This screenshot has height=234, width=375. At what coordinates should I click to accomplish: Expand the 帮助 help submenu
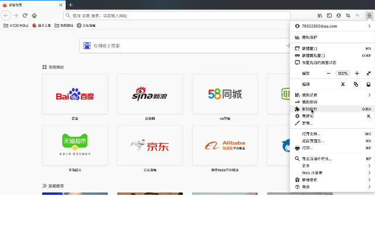[x=369, y=187]
